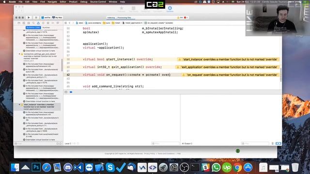Open the Find navigator magnifier icon
310x174 pixels.
[x=33, y=23]
